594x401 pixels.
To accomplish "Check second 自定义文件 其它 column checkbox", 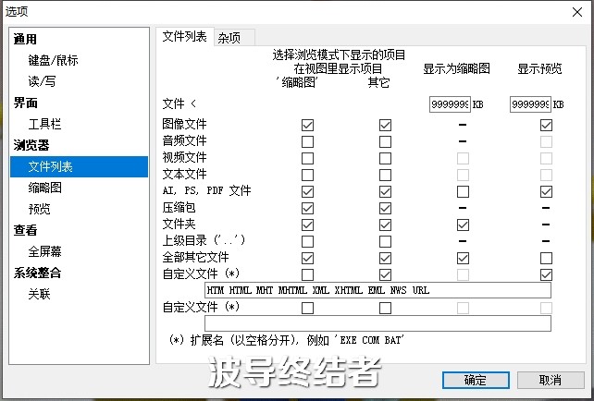I will coord(385,309).
